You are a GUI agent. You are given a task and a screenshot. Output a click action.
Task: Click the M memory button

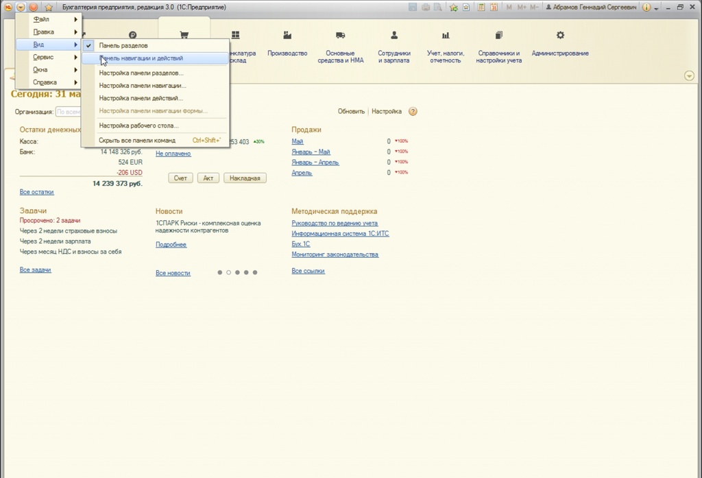[x=509, y=7]
